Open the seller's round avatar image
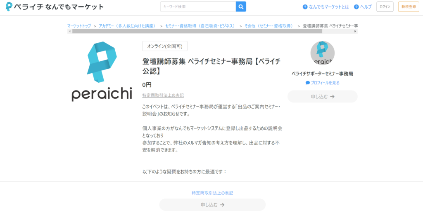This screenshot has height=214, width=423. pos(322,53)
